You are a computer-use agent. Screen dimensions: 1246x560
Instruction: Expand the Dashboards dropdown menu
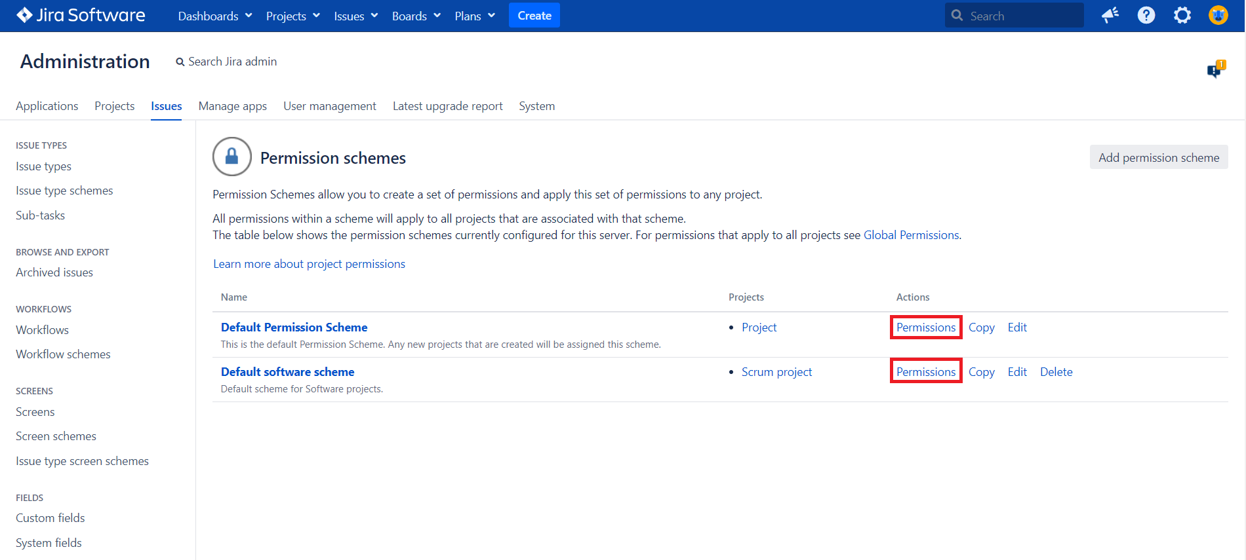(214, 16)
